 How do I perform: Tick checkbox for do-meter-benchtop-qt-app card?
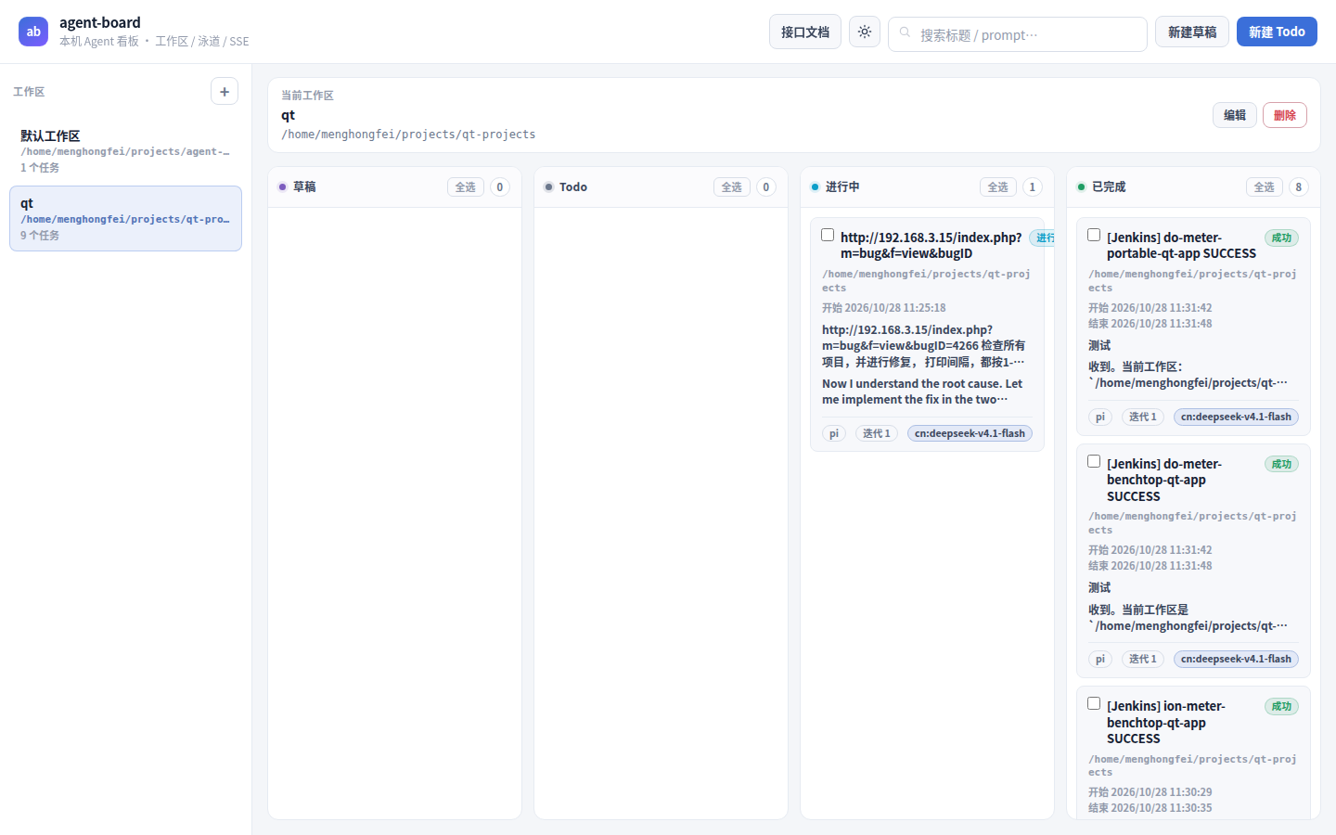[1094, 462]
